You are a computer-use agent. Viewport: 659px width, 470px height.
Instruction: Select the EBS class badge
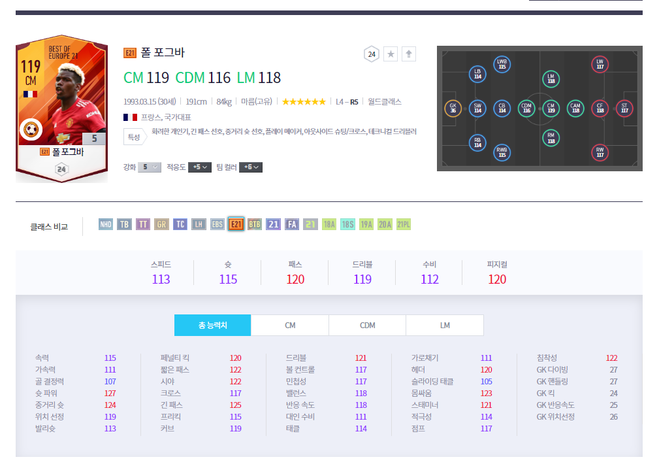tap(217, 224)
